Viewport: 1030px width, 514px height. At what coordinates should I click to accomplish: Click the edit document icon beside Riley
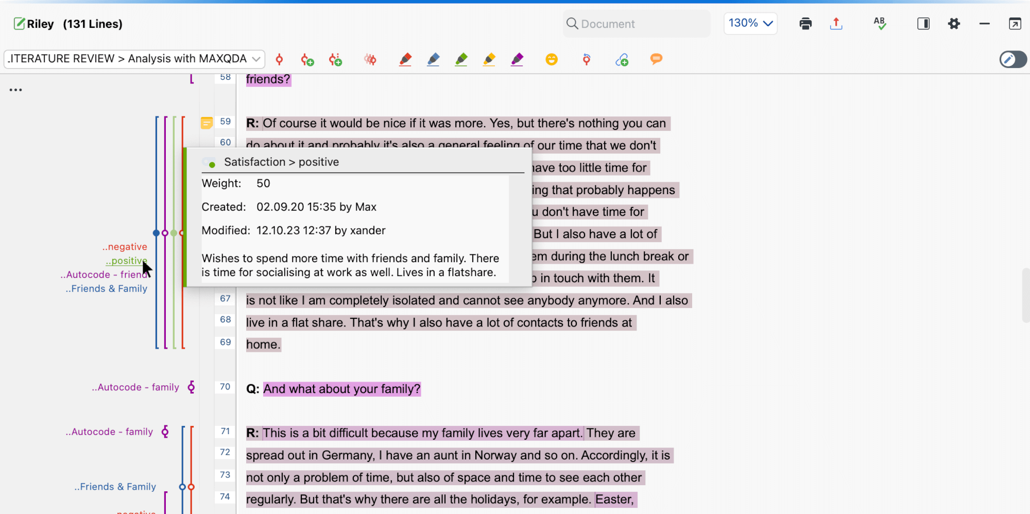(x=19, y=24)
